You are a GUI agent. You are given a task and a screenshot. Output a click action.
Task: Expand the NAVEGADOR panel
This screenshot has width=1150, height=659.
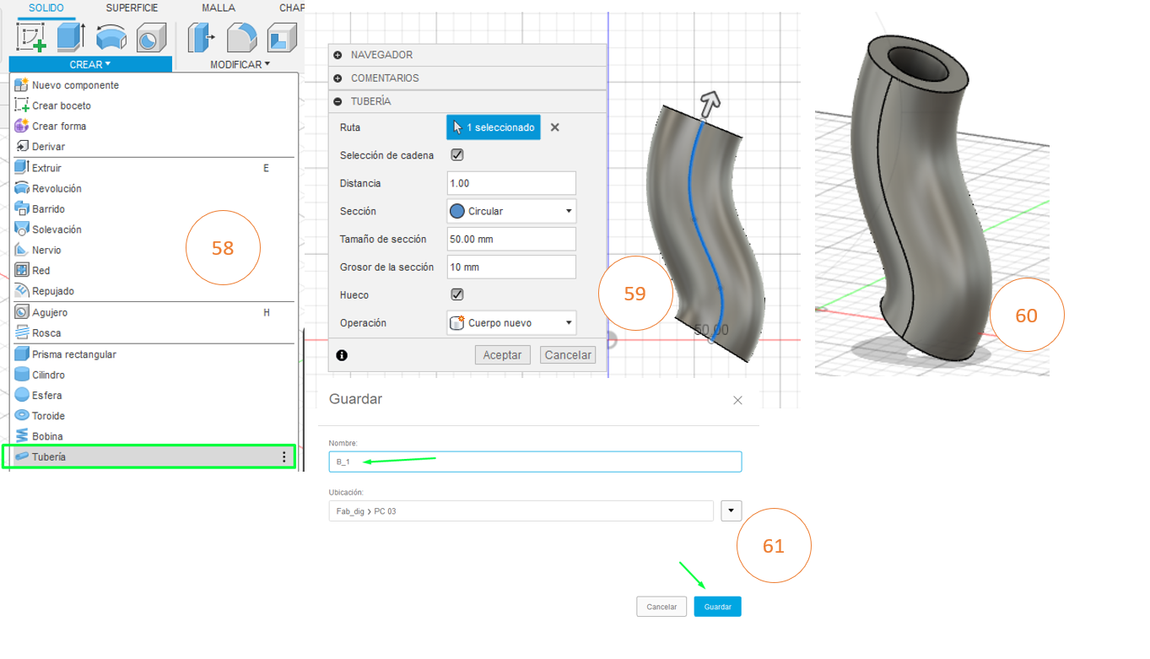pyautogui.click(x=337, y=55)
